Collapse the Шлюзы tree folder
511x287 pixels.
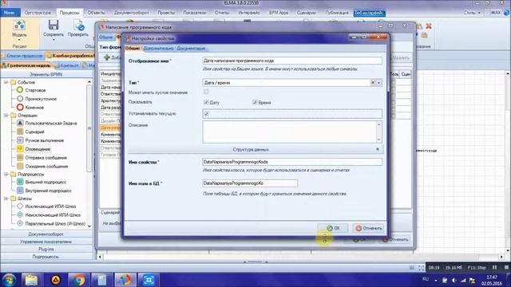click(6, 199)
